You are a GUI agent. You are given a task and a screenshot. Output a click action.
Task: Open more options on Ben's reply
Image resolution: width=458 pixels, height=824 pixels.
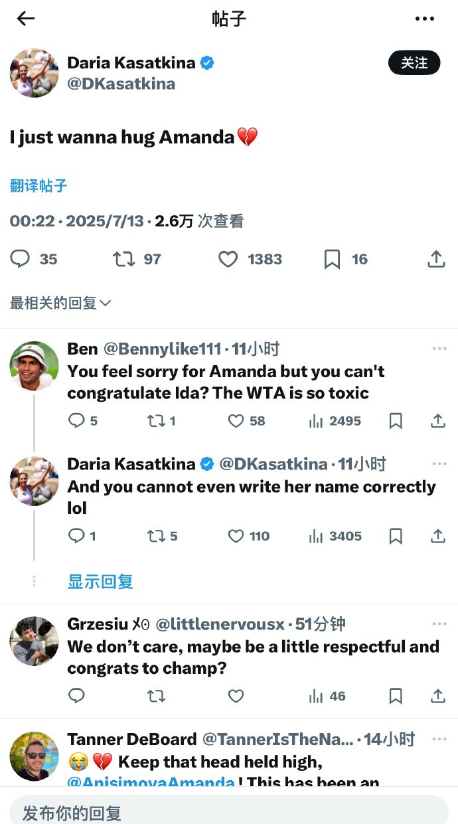pos(439,349)
